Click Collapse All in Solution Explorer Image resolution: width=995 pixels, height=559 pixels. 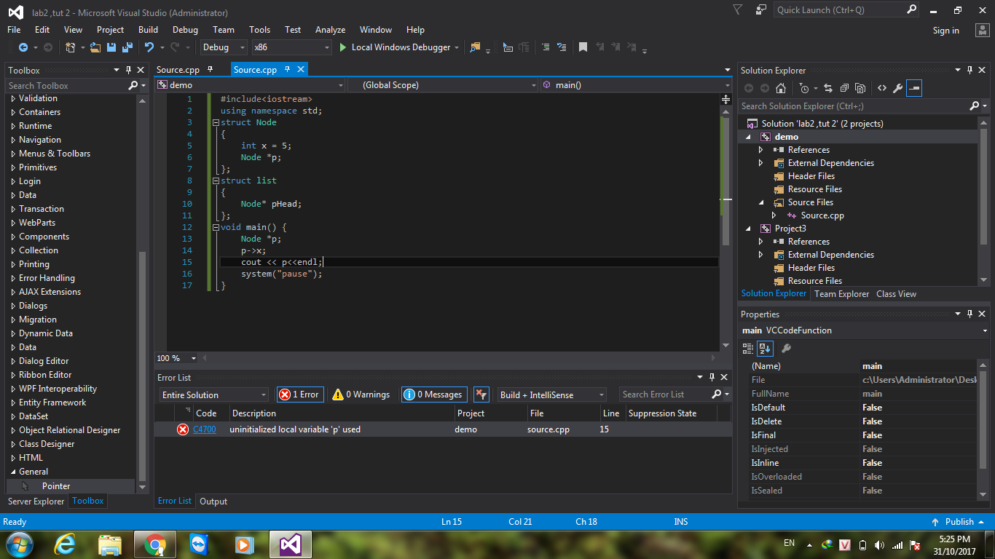[x=844, y=88]
